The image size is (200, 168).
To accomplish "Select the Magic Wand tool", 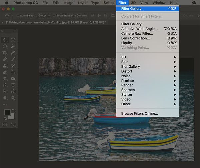I will 13,46.
